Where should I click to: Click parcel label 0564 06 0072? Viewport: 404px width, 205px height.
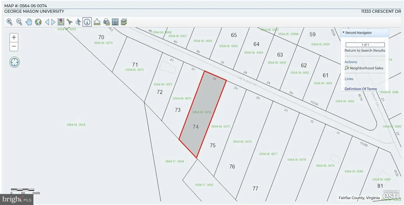[163, 84]
